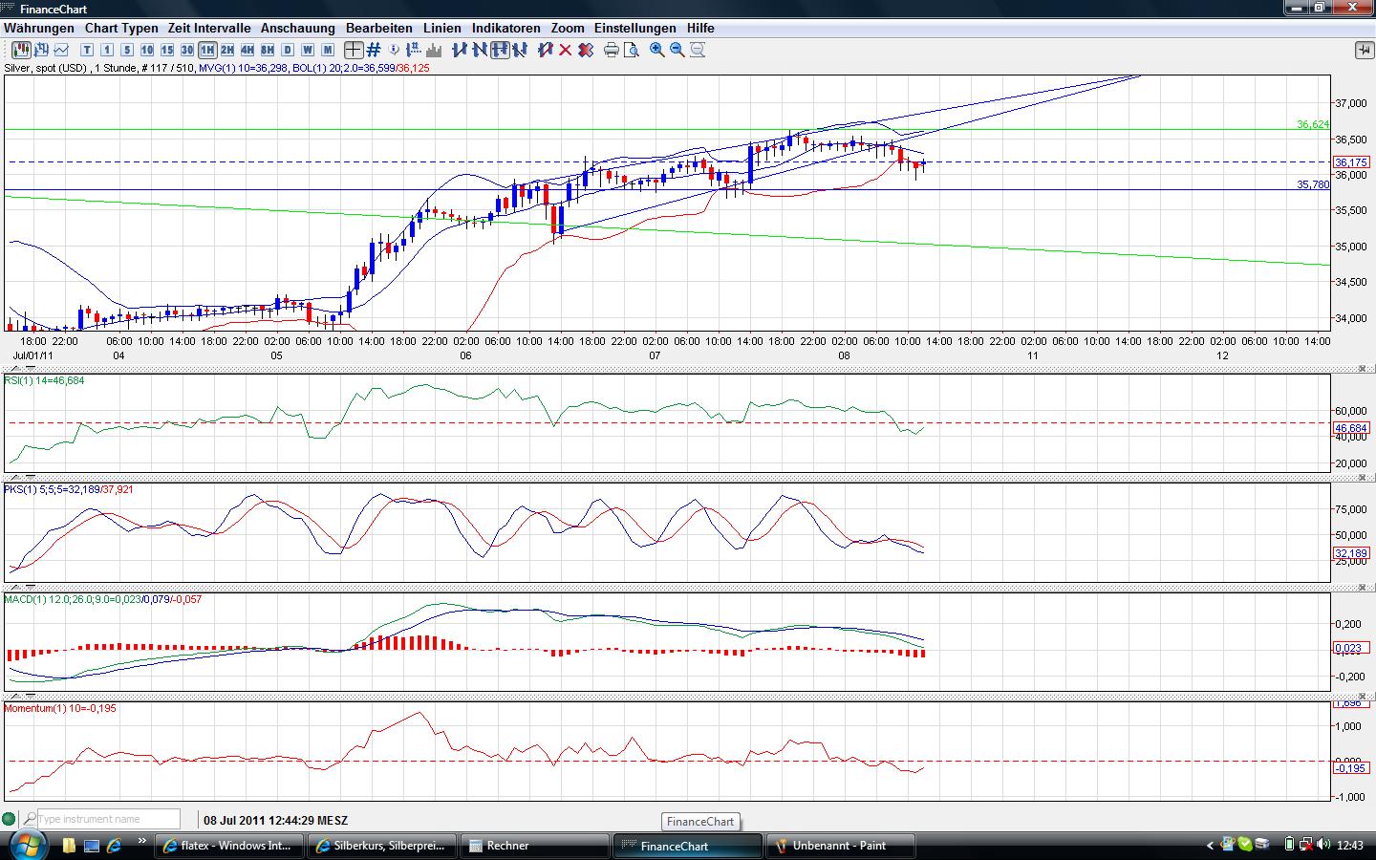Image resolution: width=1376 pixels, height=860 pixels.
Task: Click the crosshair cursor tool
Action: (x=354, y=50)
